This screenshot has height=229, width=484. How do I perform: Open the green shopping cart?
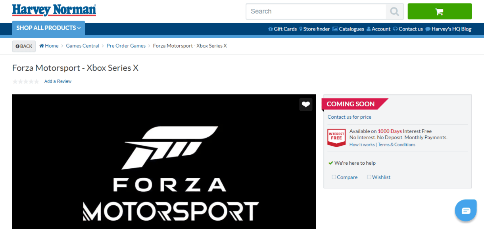tap(440, 12)
